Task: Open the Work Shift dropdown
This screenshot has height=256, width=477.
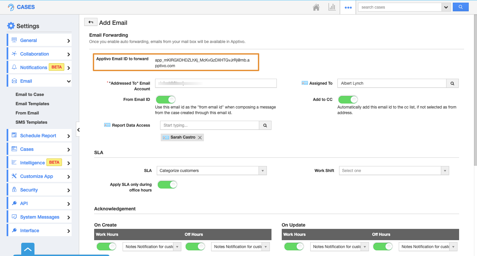Action: click(x=394, y=171)
